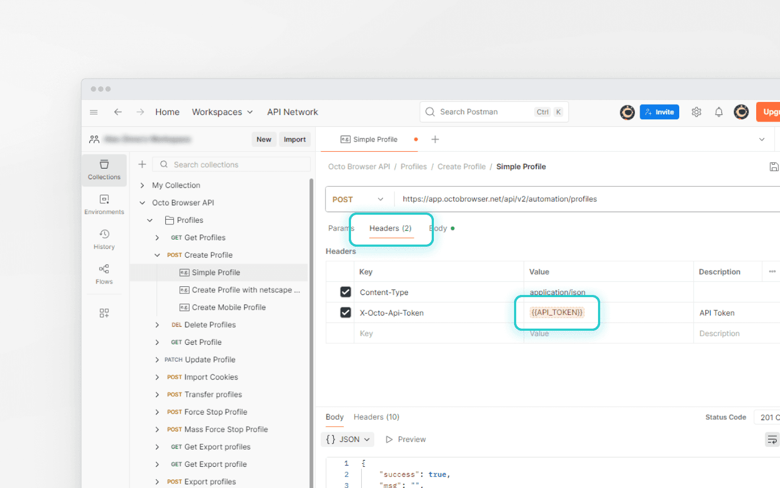Open the API Network menu item
This screenshot has width=780, height=488.
(x=292, y=112)
